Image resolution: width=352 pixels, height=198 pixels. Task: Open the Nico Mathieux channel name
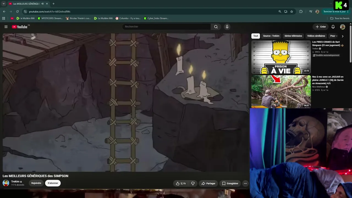[319, 87]
